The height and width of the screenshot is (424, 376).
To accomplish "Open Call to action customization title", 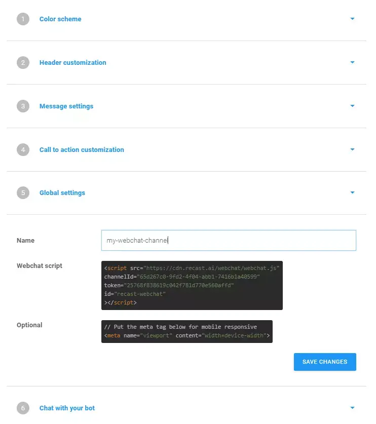I will [82, 149].
